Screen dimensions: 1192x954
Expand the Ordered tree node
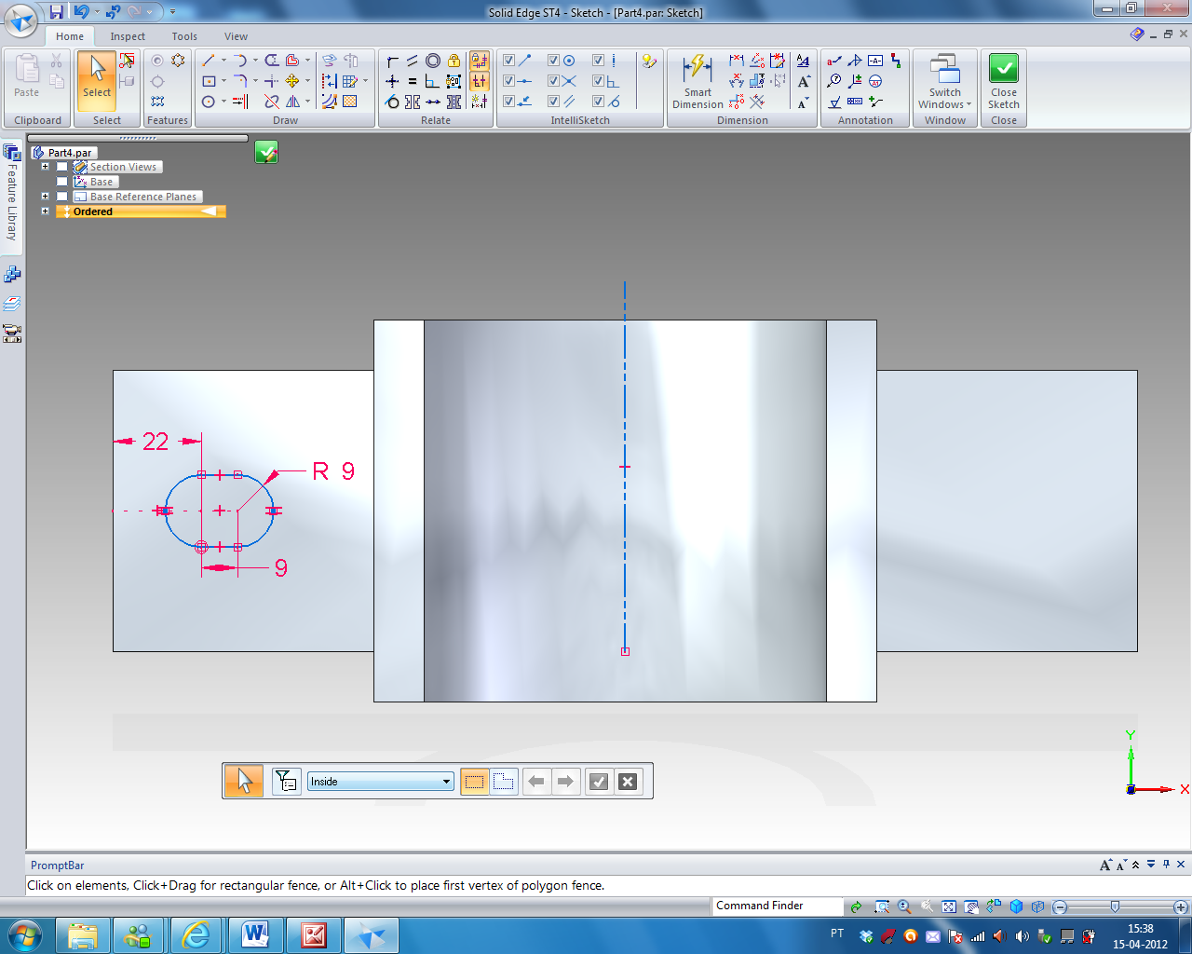(45, 211)
